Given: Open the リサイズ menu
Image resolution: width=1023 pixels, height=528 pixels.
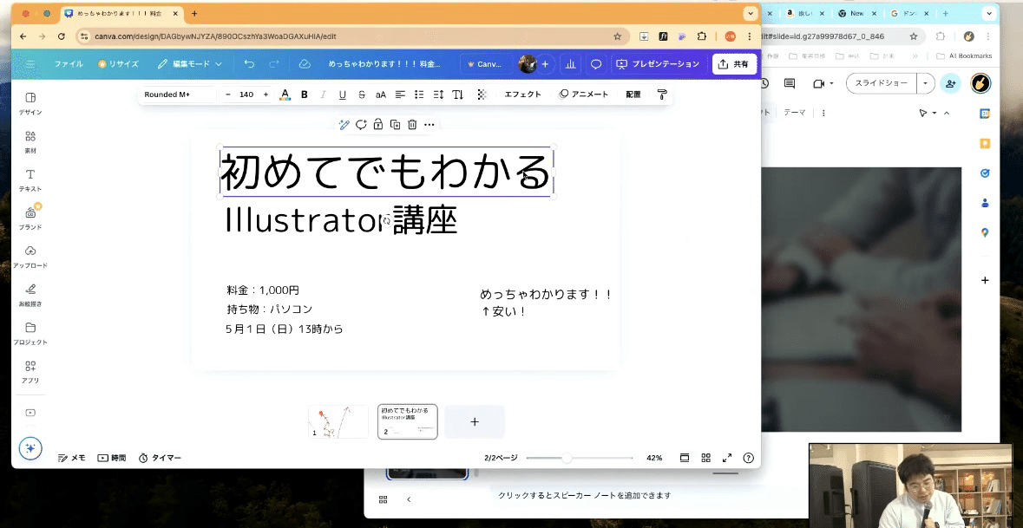Looking at the screenshot, I should pyautogui.click(x=119, y=64).
